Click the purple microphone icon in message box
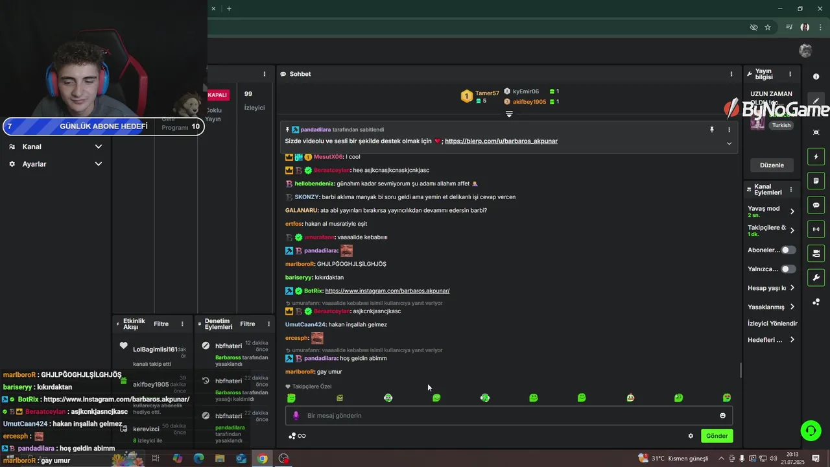Viewport: 830px width, 467px height. click(296, 416)
